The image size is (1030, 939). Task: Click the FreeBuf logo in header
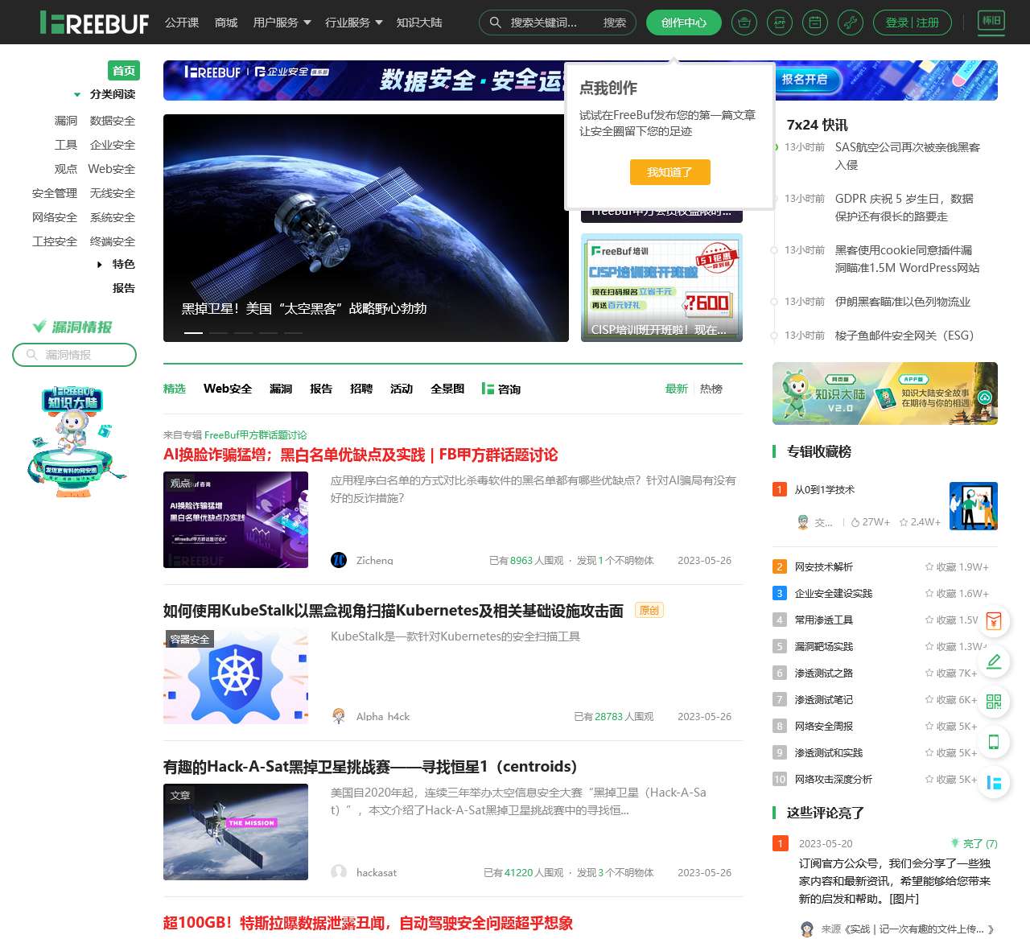[94, 23]
